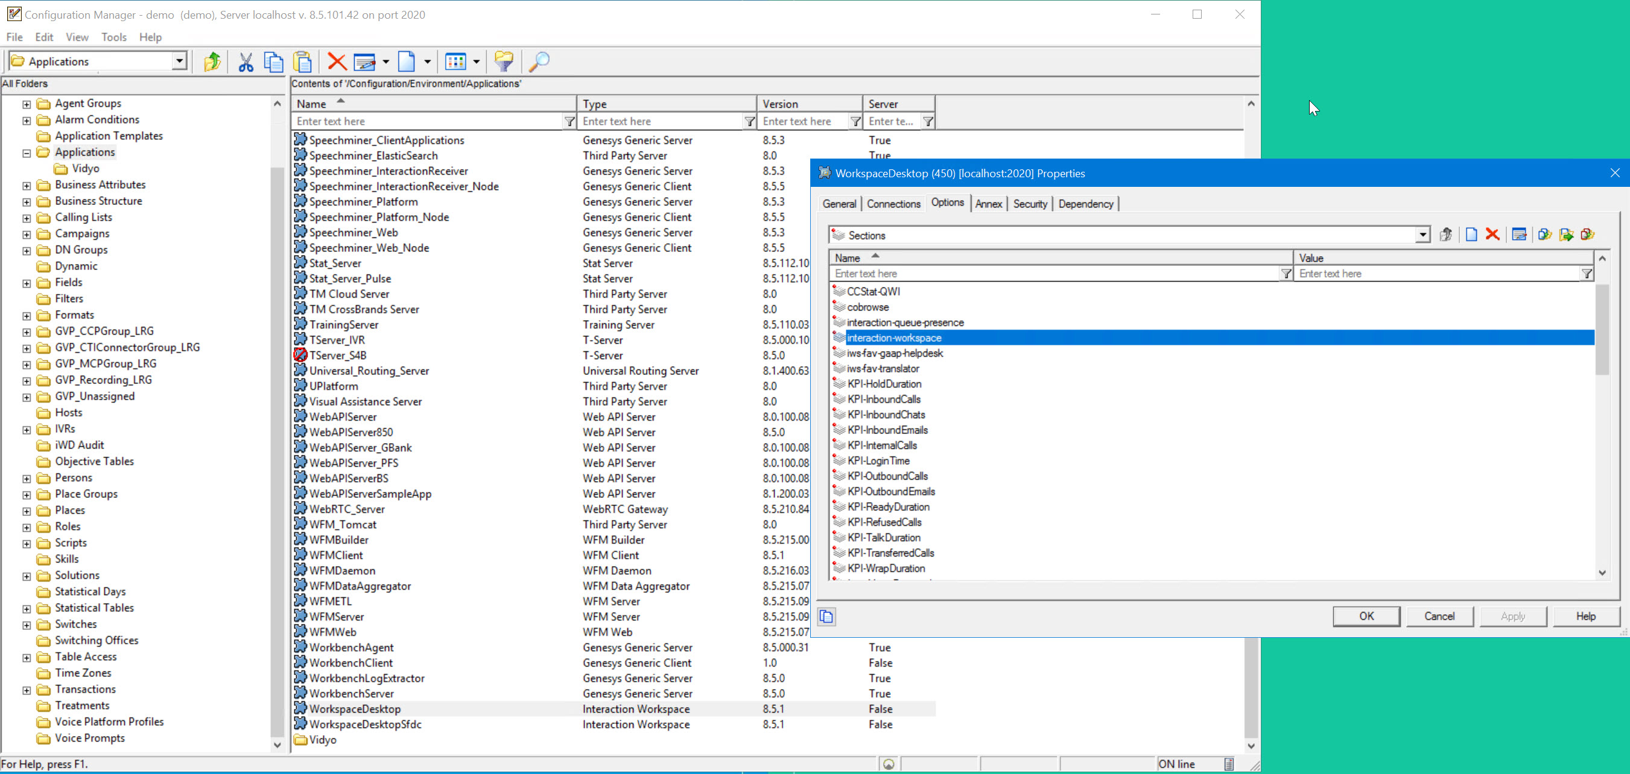Open properties via main toolbar properties icon

point(364,61)
